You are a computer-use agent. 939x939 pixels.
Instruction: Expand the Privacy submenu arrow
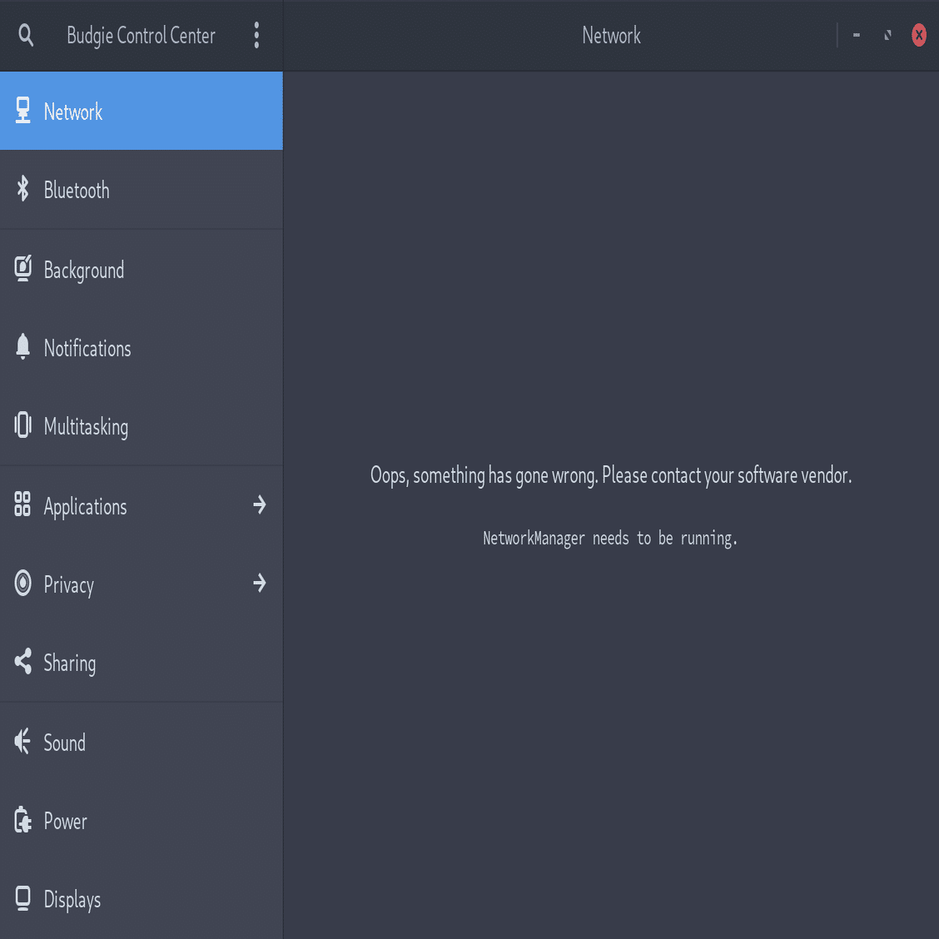(260, 583)
